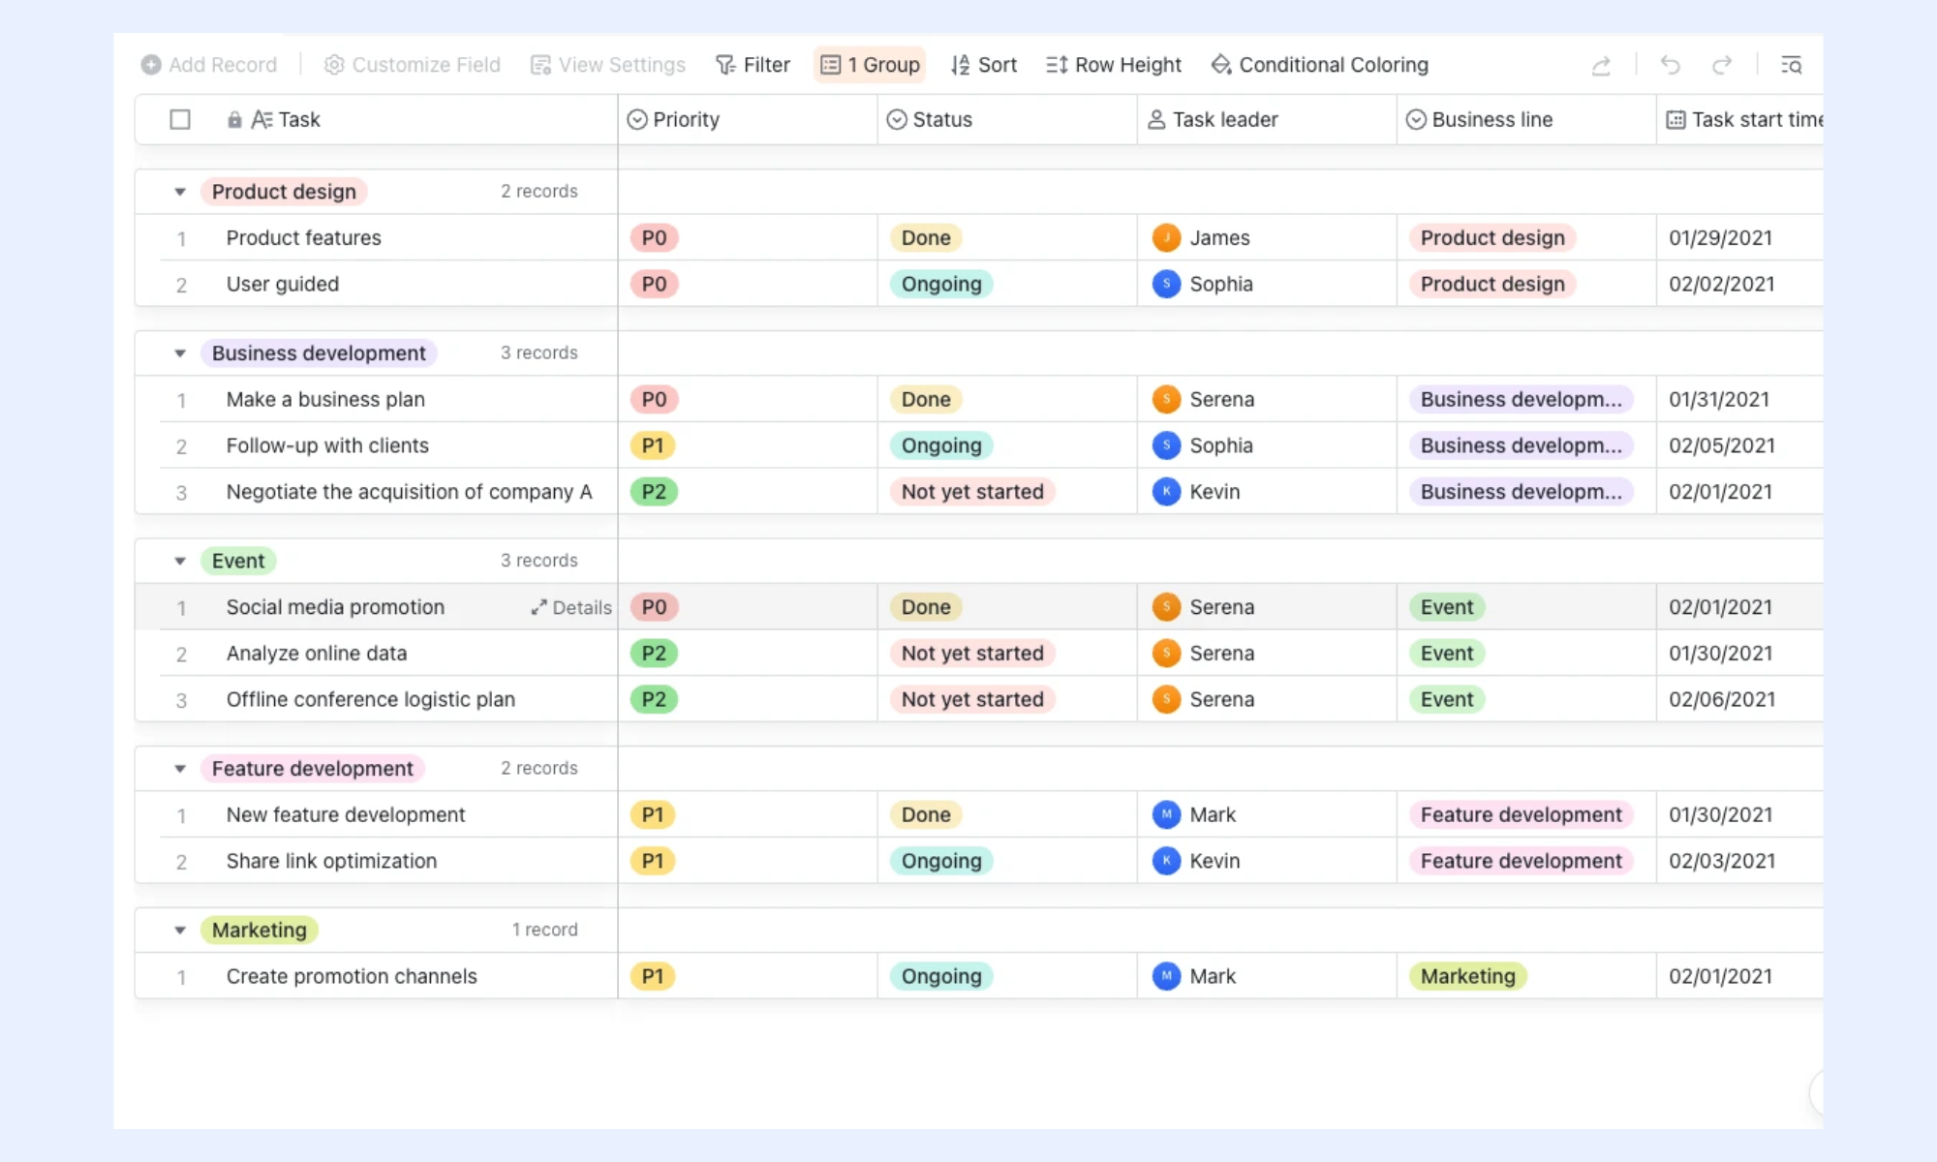Select the green P2 tag on Analyze online data
This screenshot has height=1162, width=1937.
654,654
